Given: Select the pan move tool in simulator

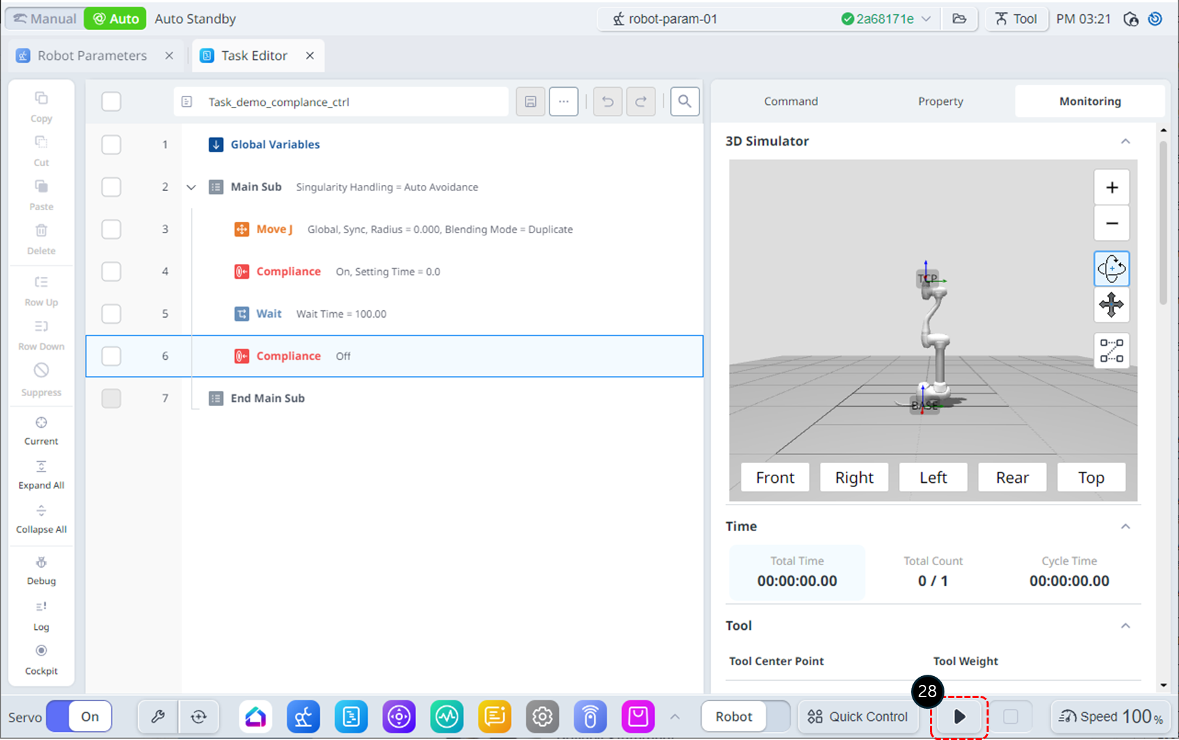Looking at the screenshot, I should click(x=1111, y=305).
